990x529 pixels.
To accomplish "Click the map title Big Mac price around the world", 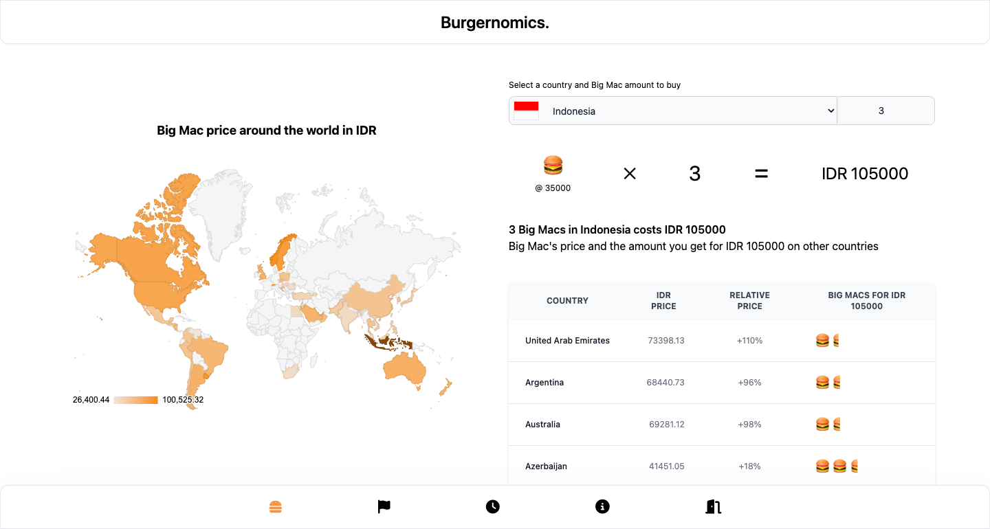I will pyautogui.click(x=267, y=131).
